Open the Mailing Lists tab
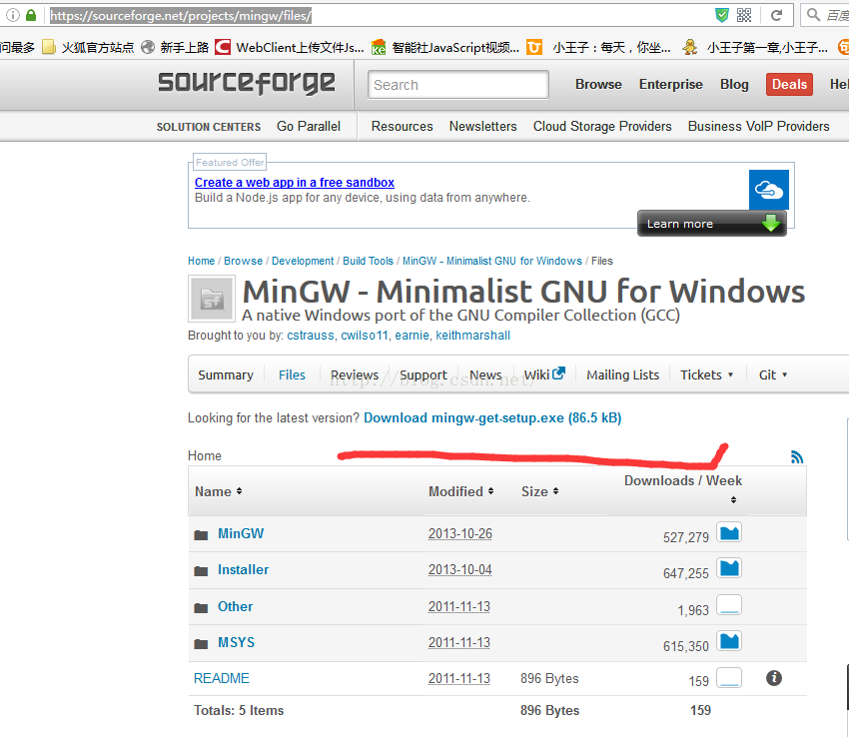 click(x=622, y=374)
